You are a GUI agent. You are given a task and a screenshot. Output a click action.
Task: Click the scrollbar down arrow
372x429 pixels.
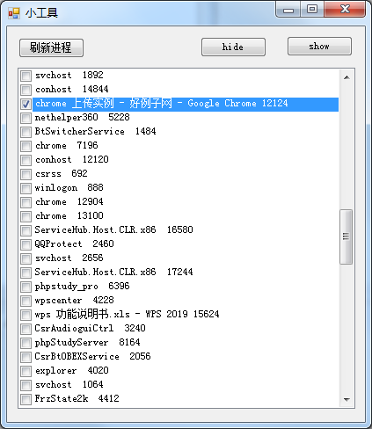(x=346, y=399)
